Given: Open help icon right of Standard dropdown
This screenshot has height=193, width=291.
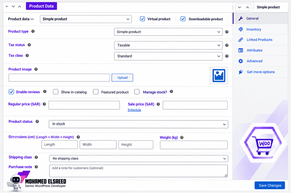Looking at the screenshot, I should [227, 56].
